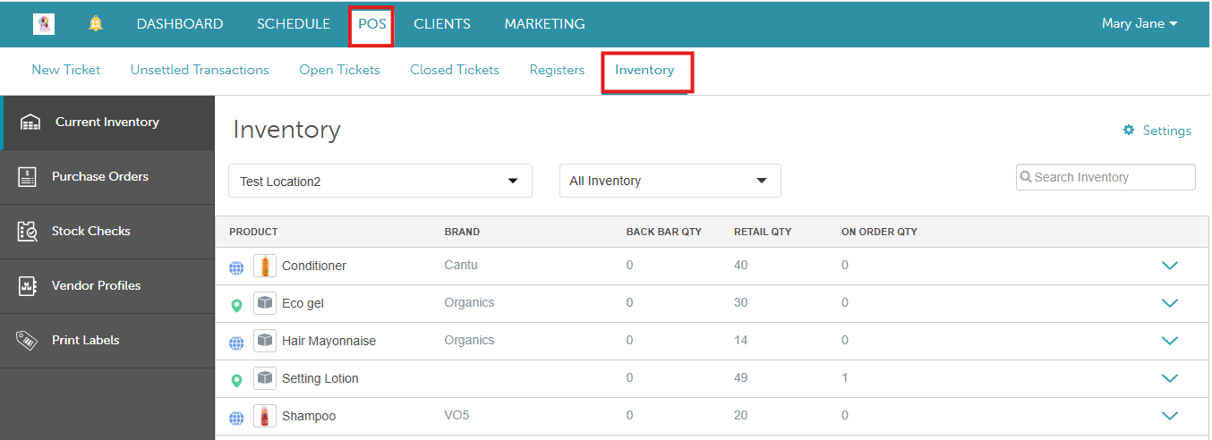This screenshot has height=440, width=1212.
Task: Click the Hair Mayonnaise product name
Action: (x=329, y=341)
